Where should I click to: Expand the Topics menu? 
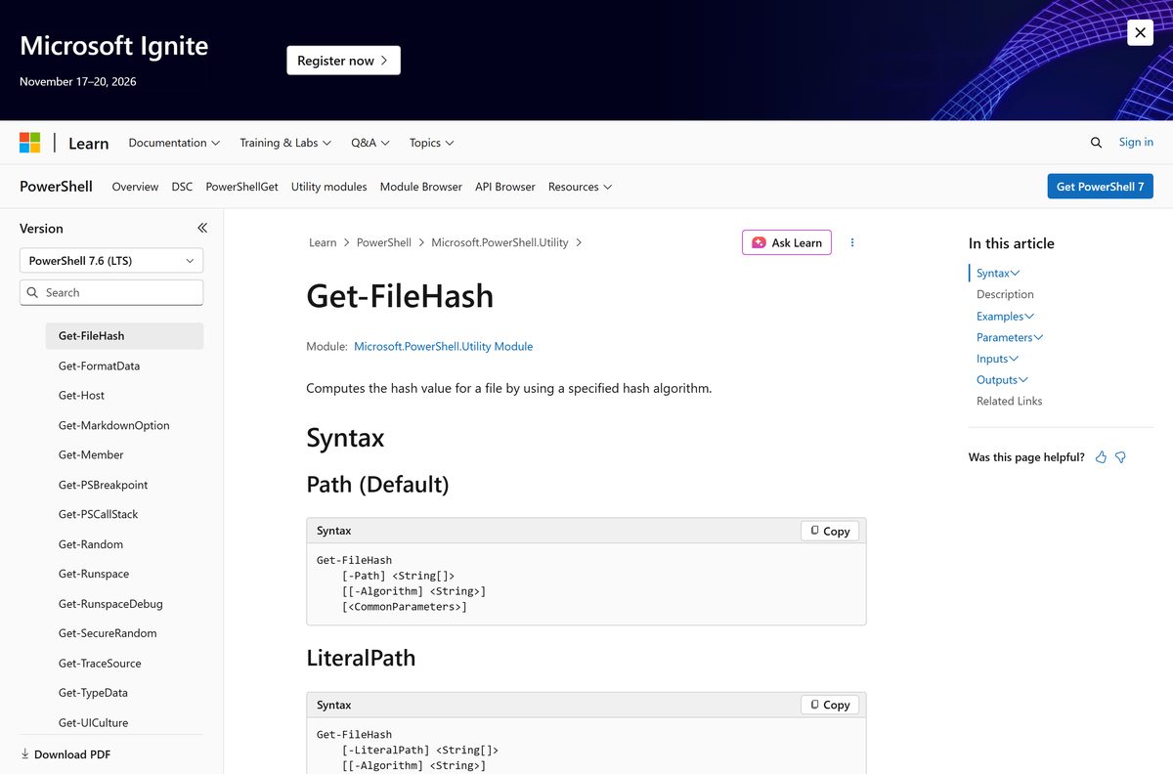[432, 143]
